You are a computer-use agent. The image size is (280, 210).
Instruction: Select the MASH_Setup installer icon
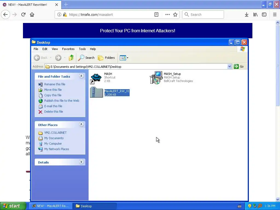pyautogui.click(x=156, y=78)
